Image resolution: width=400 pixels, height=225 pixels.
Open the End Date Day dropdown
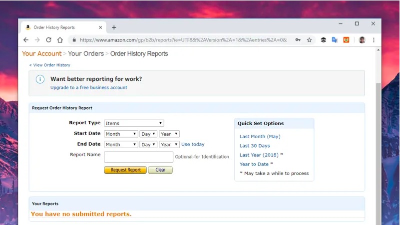(x=148, y=145)
